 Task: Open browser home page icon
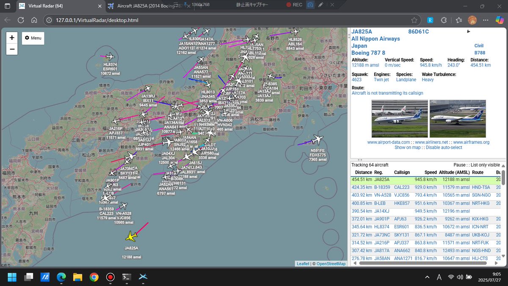[x=34, y=20]
